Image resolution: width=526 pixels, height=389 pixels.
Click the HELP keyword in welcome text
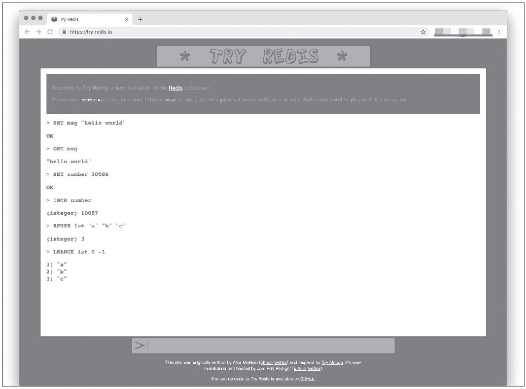click(170, 100)
